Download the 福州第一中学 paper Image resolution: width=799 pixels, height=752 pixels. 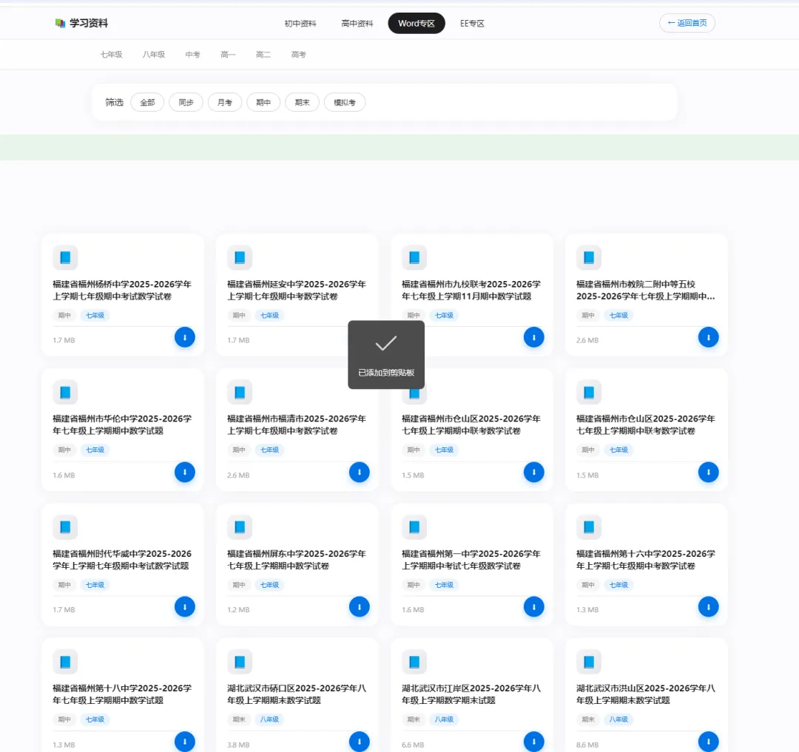pyautogui.click(x=533, y=606)
